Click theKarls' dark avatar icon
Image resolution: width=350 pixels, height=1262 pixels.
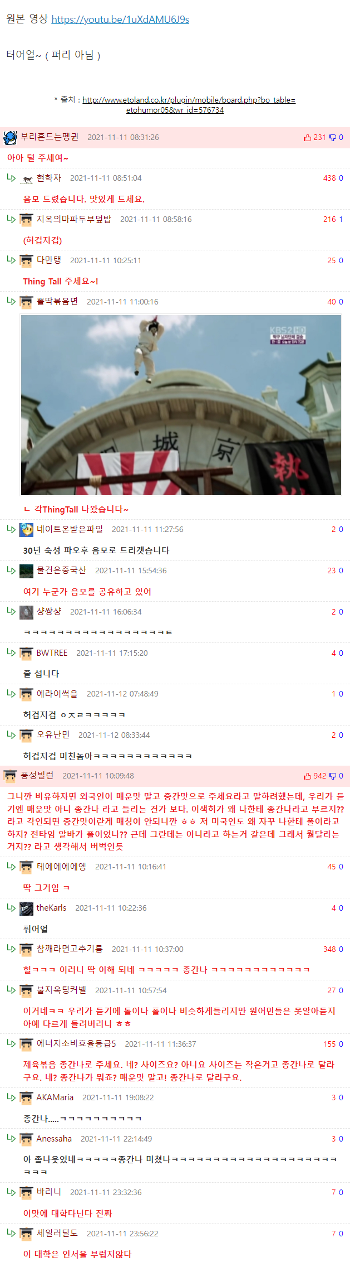click(27, 908)
